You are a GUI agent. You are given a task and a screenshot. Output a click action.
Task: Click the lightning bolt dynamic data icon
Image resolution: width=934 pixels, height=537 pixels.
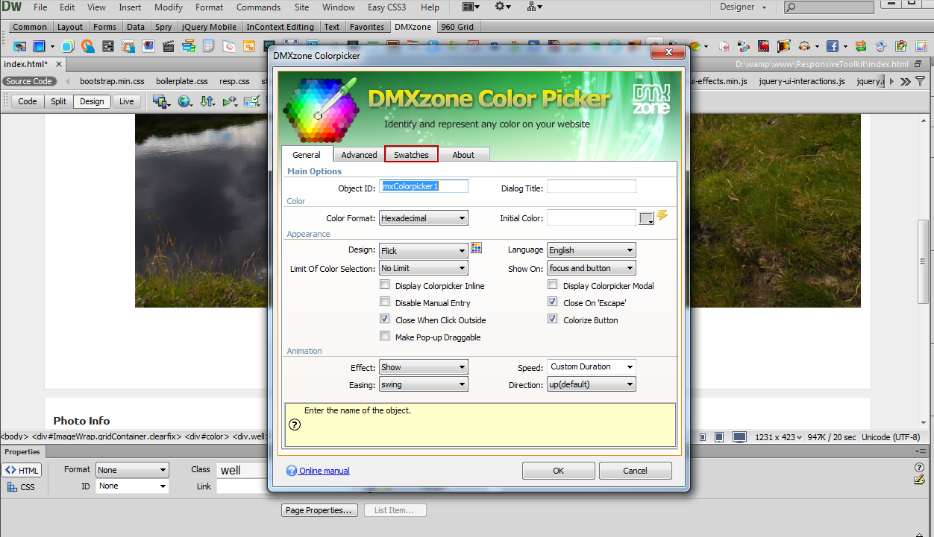662,216
